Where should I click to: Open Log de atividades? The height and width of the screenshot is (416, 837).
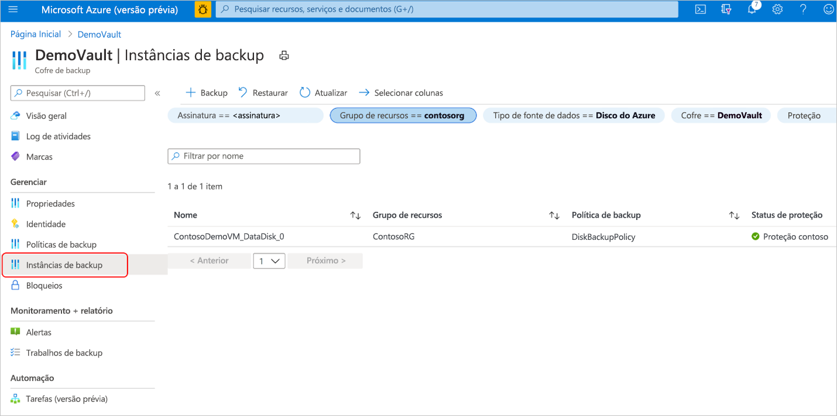point(58,136)
